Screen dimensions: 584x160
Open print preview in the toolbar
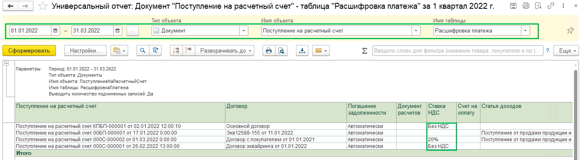coord(281,50)
